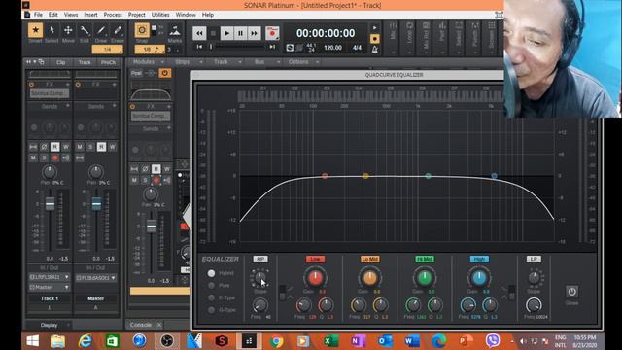Open the Process menu
The height and width of the screenshot is (350, 622).
click(113, 15)
